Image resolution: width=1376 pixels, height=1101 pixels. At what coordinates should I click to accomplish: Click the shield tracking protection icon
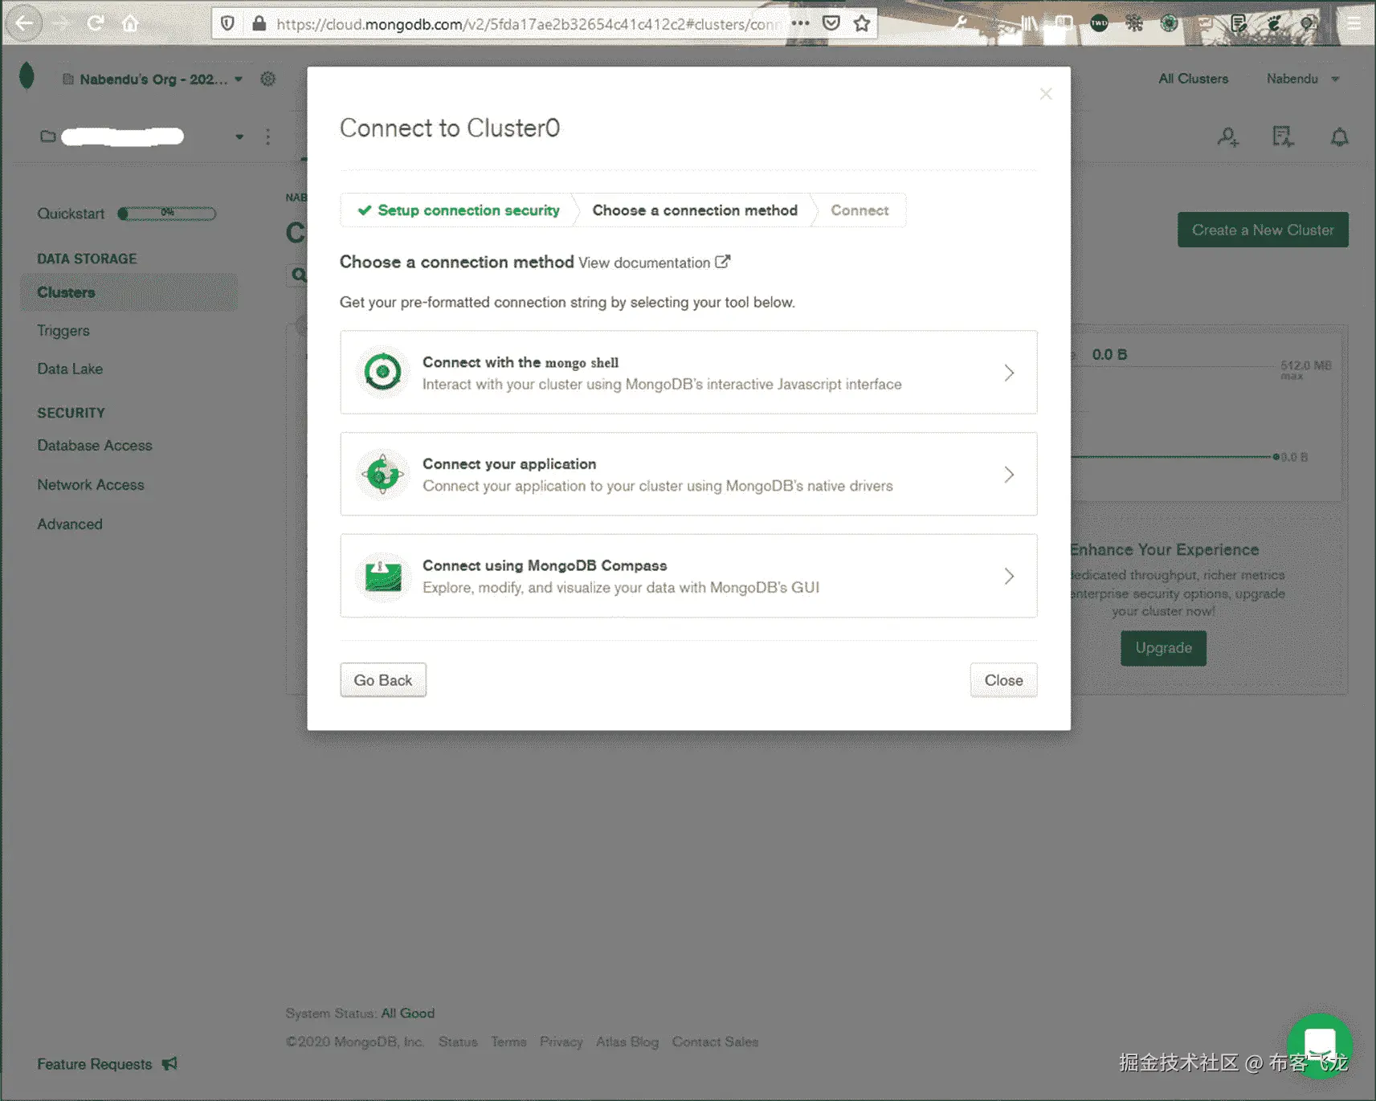(x=228, y=23)
